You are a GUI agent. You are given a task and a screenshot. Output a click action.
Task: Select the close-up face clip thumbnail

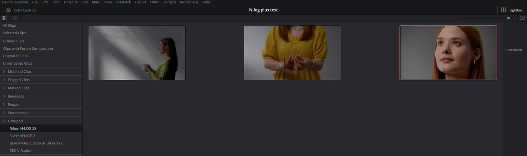448,53
